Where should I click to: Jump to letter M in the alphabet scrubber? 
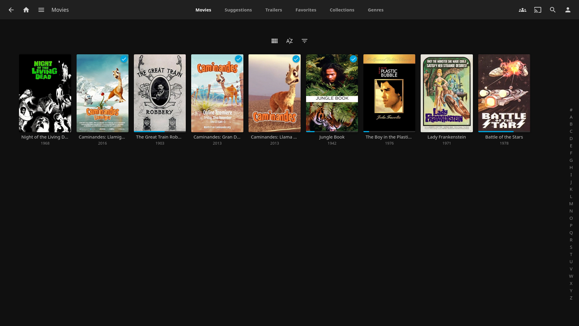click(571, 204)
